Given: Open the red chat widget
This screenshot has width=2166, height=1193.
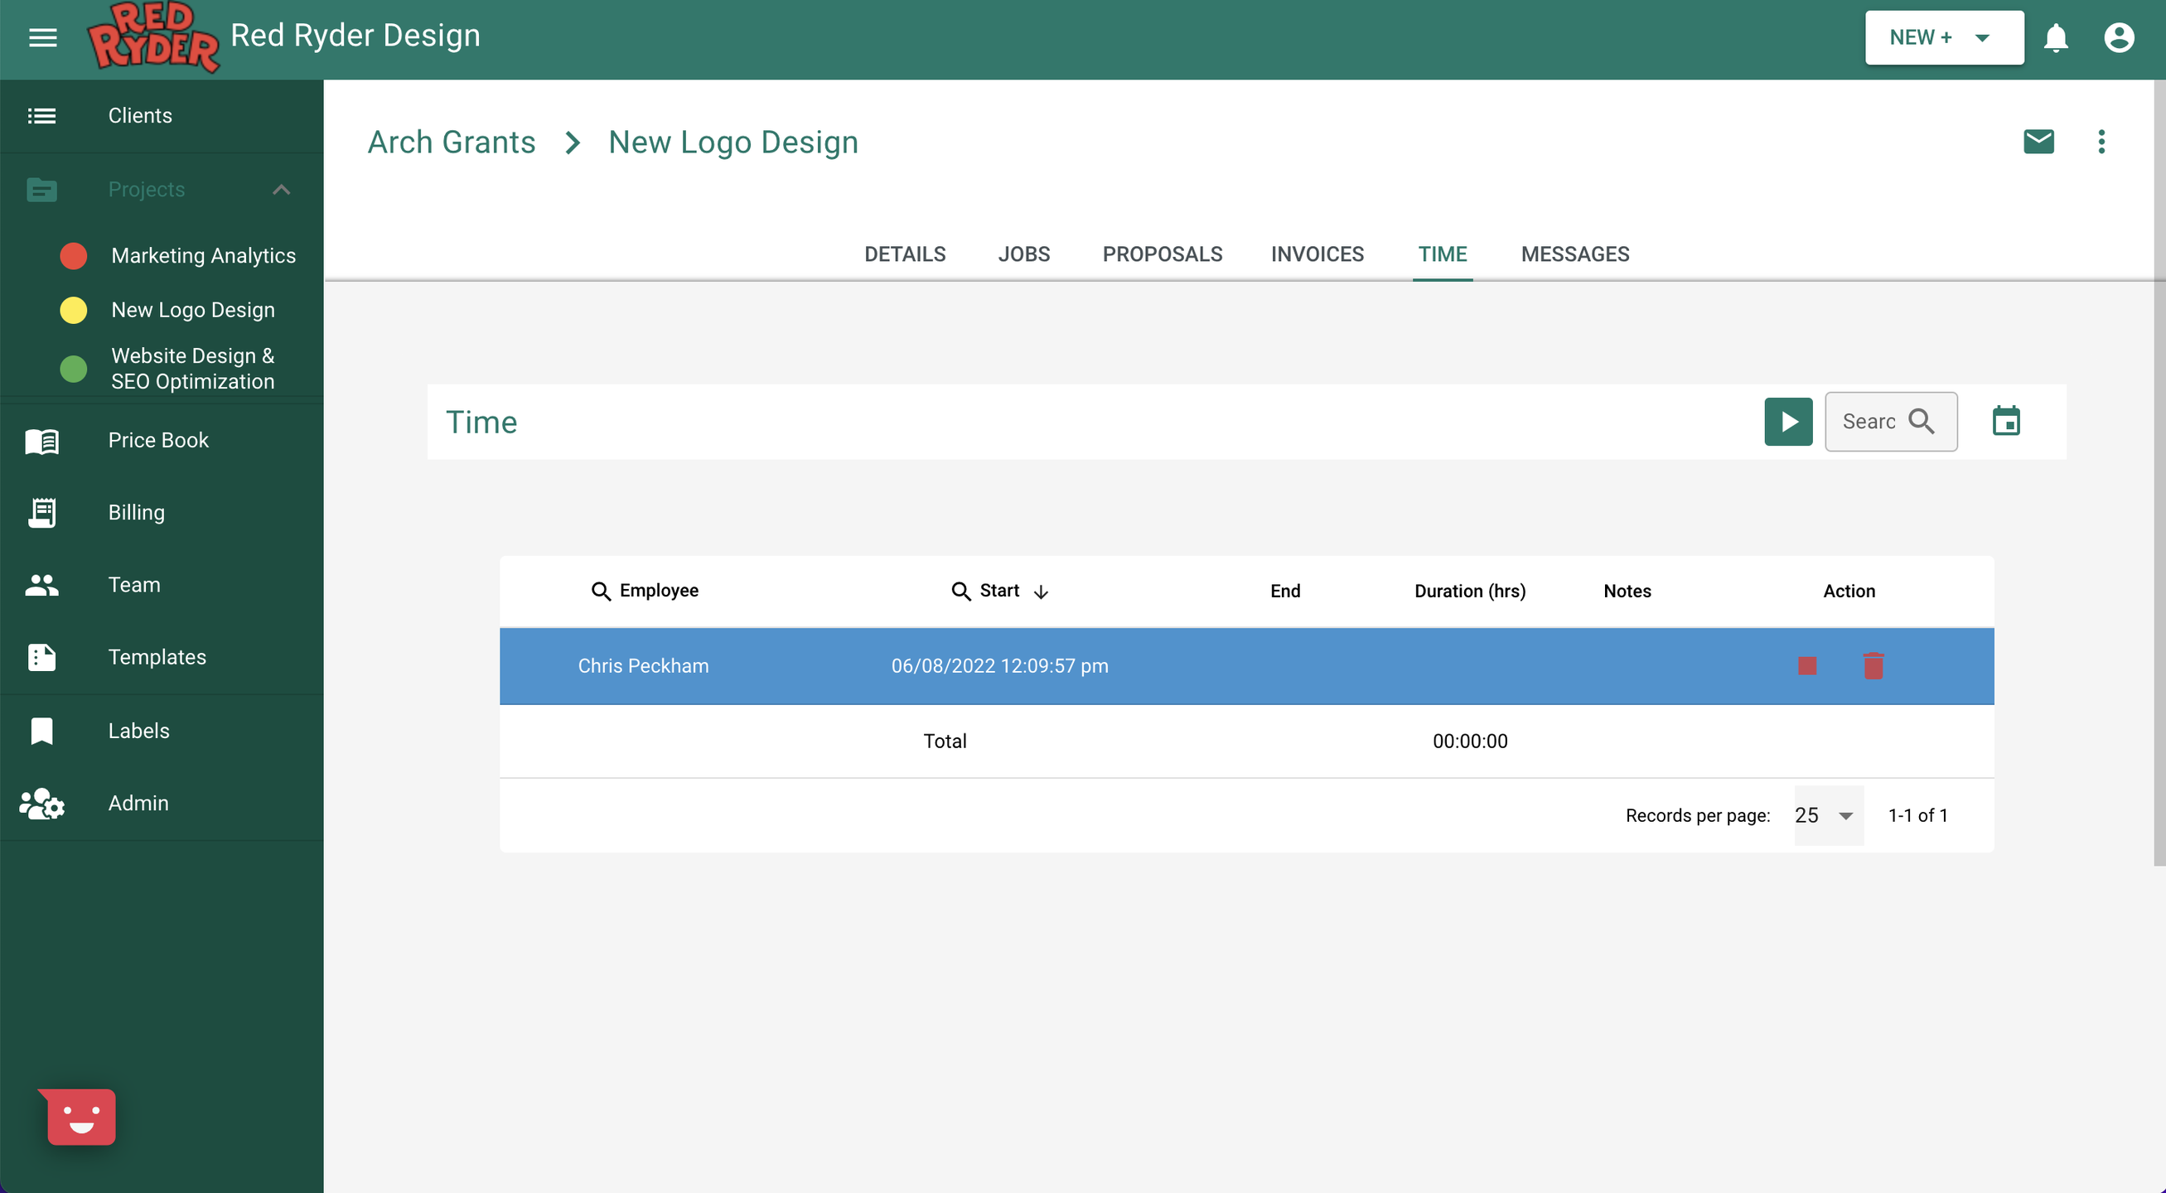Looking at the screenshot, I should 80,1117.
